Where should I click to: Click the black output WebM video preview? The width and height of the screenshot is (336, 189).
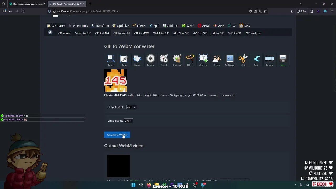[118, 166]
